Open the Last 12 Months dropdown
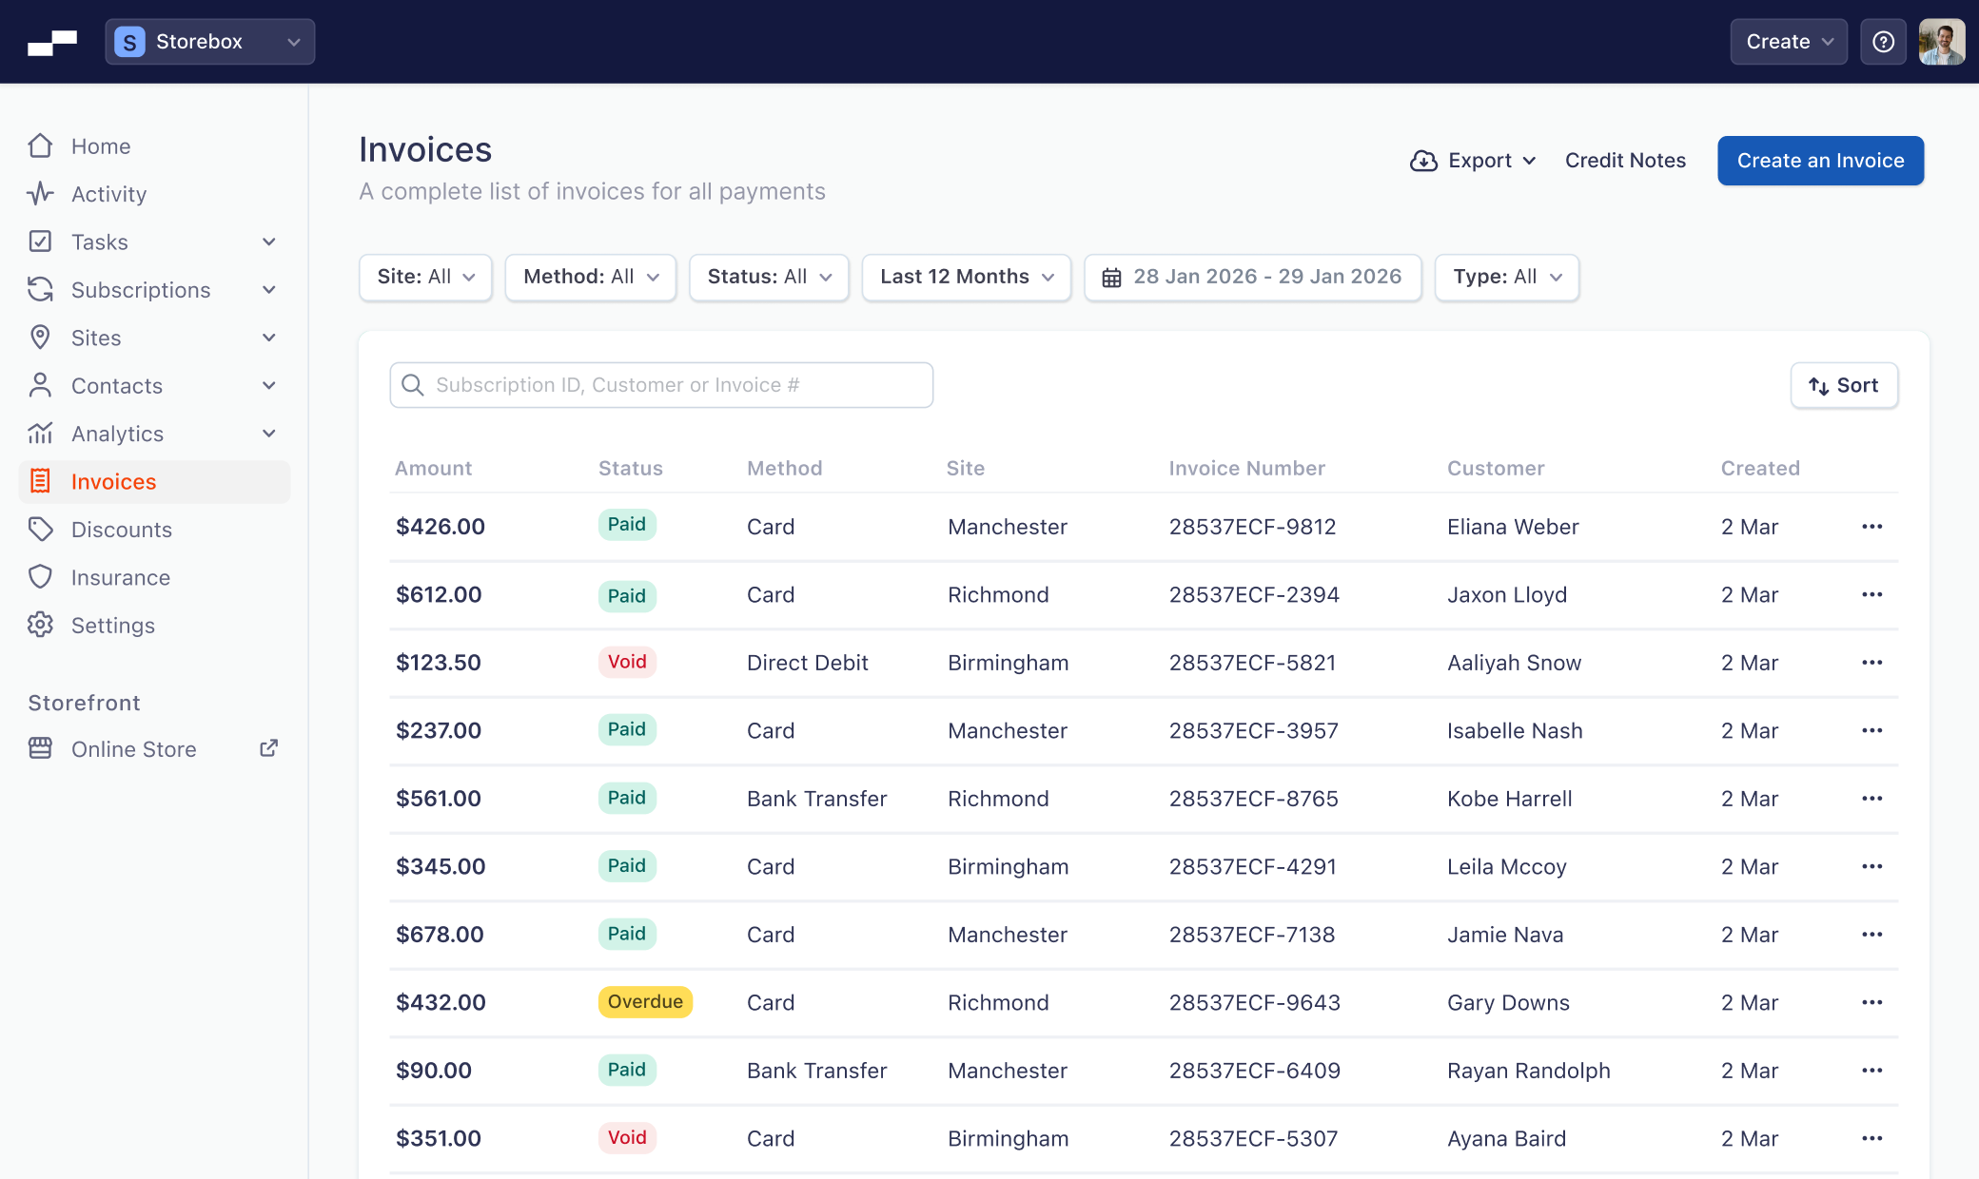Image resolution: width=1979 pixels, height=1179 pixels. click(x=966, y=277)
